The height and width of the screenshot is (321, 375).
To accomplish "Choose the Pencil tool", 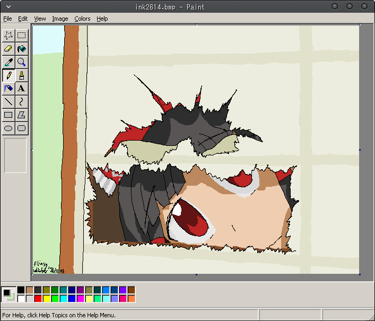I will click(8, 75).
